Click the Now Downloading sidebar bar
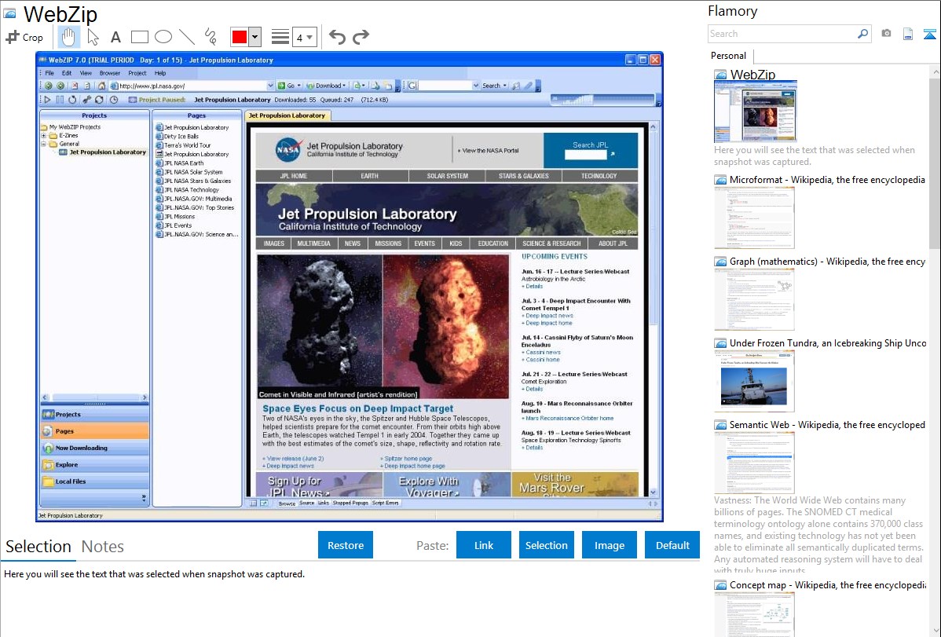 (95, 448)
